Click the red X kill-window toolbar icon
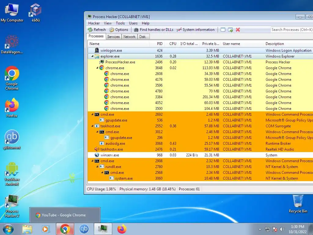 (x=238, y=30)
